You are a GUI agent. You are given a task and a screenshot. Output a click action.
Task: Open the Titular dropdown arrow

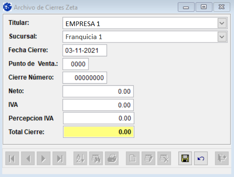222,23
